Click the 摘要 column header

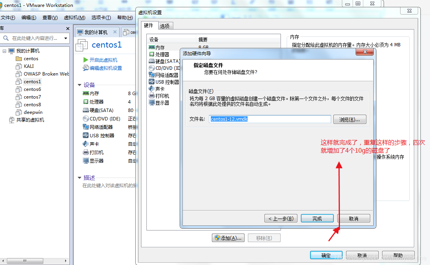(x=238, y=40)
